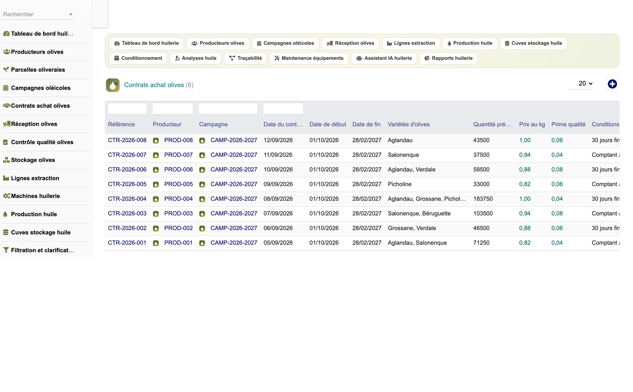Viewport: 633px width, 392px height.
Task: Open the Campagnes oléicoles top tab
Action: tap(285, 43)
